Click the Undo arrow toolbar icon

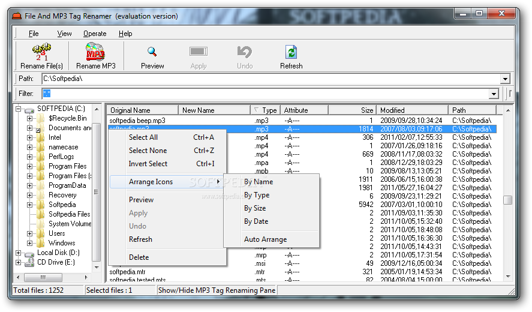point(245,52)
